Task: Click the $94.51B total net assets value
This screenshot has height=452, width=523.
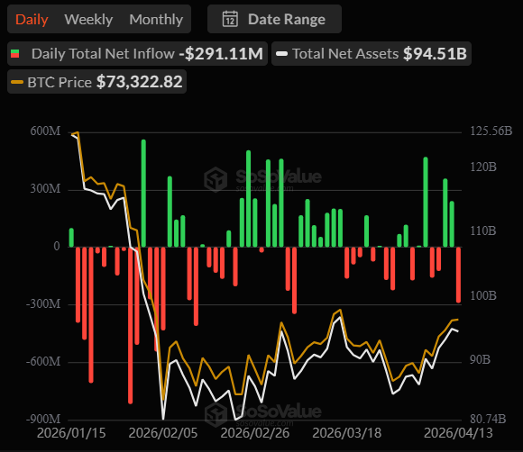Action: point(435,54)
